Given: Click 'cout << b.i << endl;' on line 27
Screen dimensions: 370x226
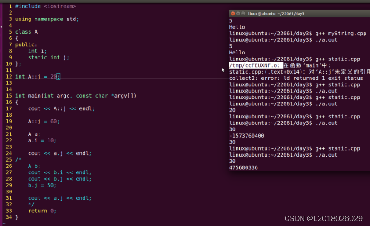Looking at the screenshot, I should click(x=60, y=172).
